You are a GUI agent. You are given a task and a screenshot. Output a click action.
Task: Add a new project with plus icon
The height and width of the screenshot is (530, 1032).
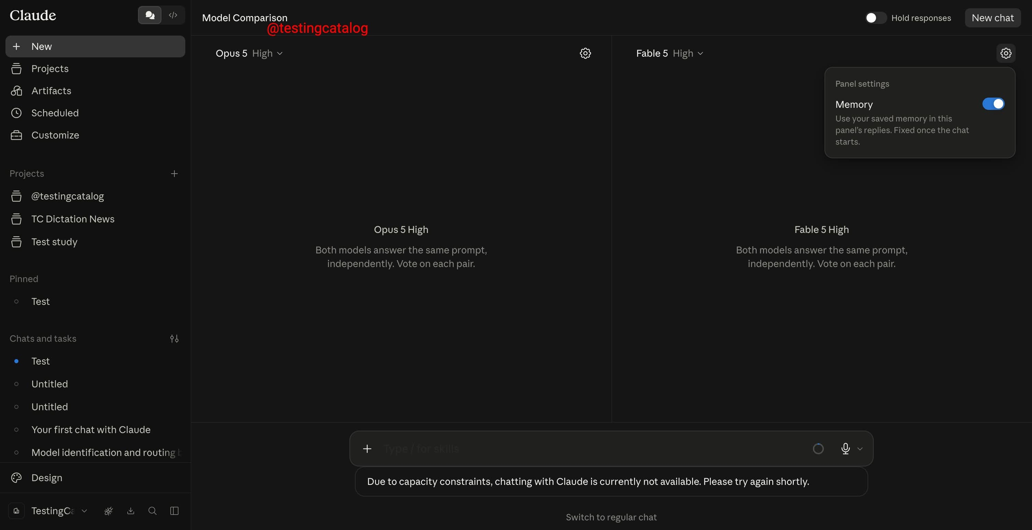(174, 174)
